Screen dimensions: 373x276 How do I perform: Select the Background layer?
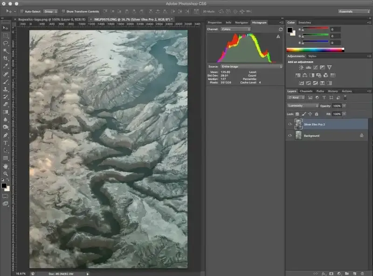point(322,136)
